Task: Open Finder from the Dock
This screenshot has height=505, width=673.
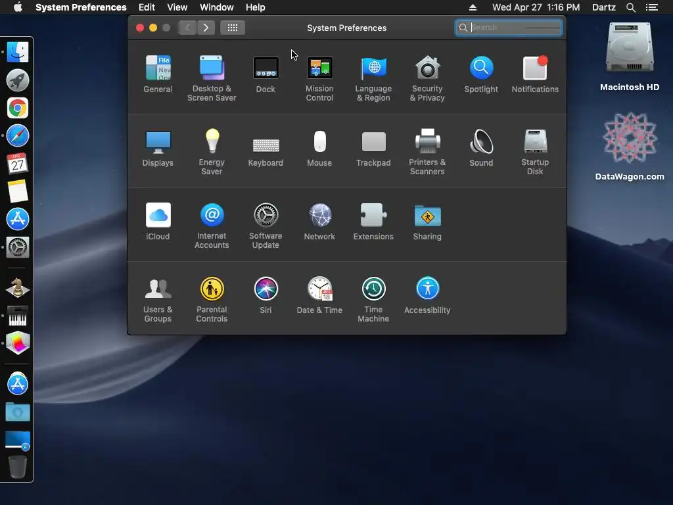Action: click(x=18, y=53)
